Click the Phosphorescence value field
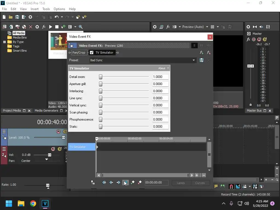 [160, 119]
